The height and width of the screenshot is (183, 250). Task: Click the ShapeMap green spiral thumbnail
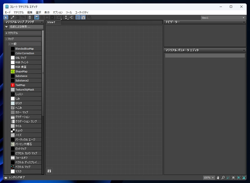[13, 71]
